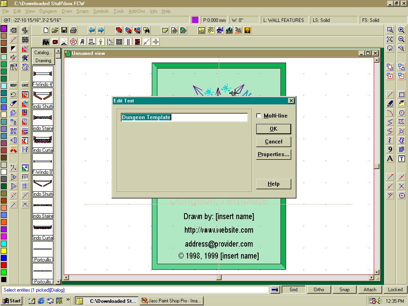Viewport: 408px width, 306px height.
Task: Open the Dungeon menu
Action: coord(48,11)
